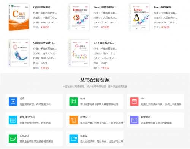
Task: Click price ¥49.00
Action: click(45, 27)
